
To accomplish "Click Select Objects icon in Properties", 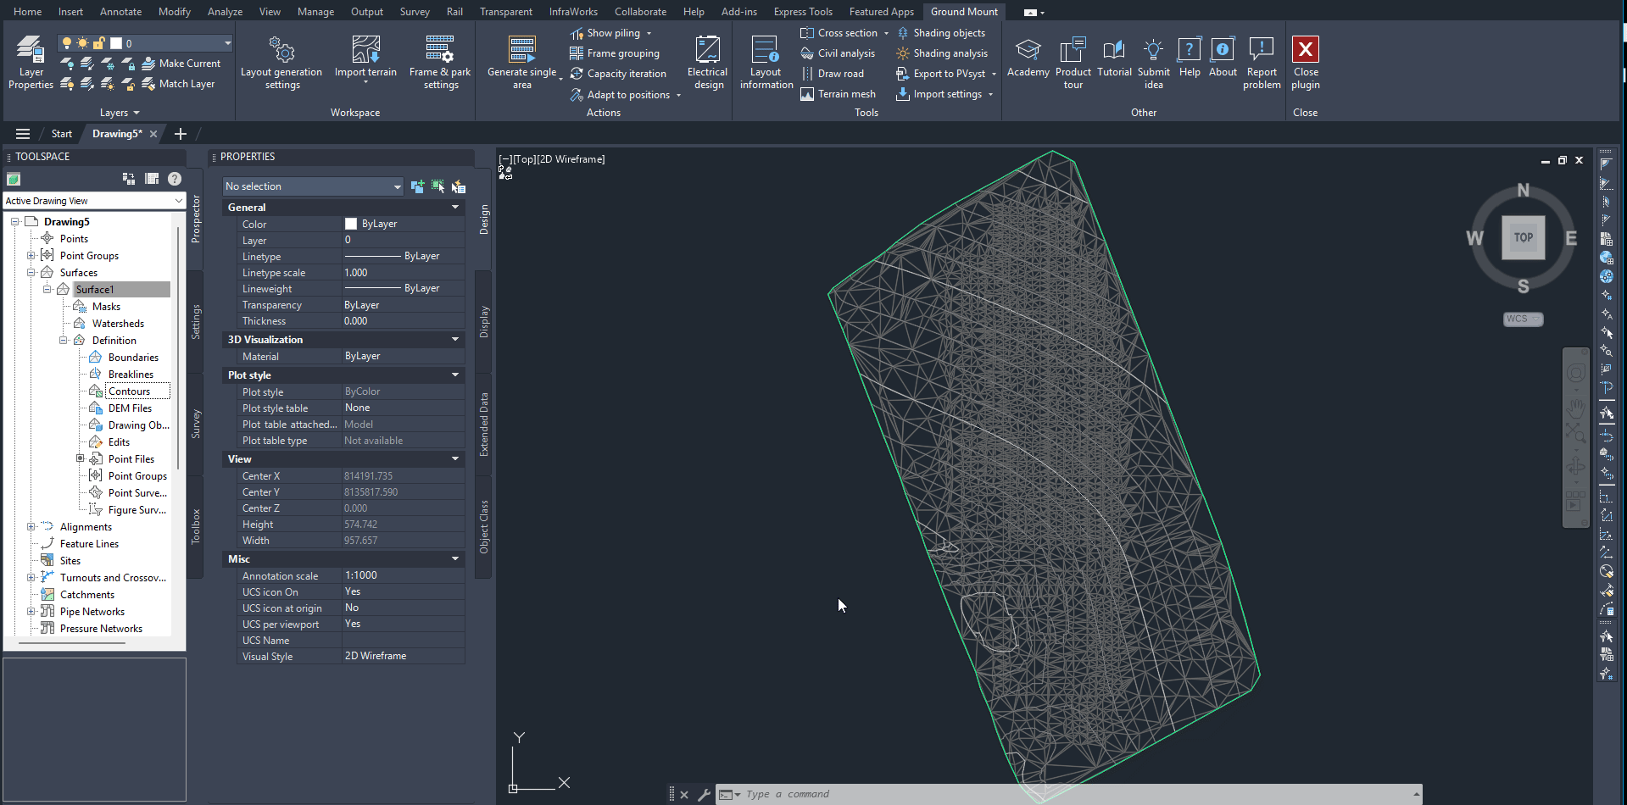I will (x=437, y=186).
